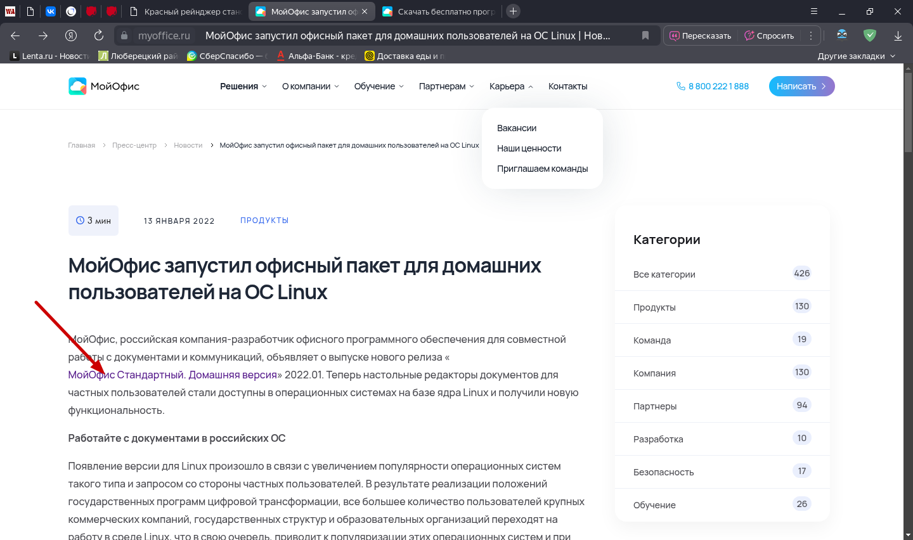Open Альфа-Банк bookmark
This screenshot has height=540, width=913.
pos(316,56)
